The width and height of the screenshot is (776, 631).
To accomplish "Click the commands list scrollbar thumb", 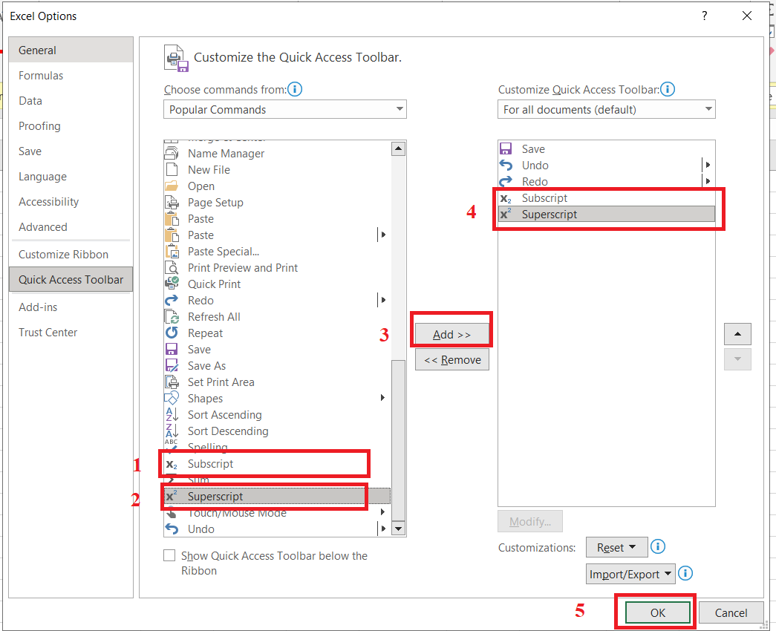I will coord(398,440).
